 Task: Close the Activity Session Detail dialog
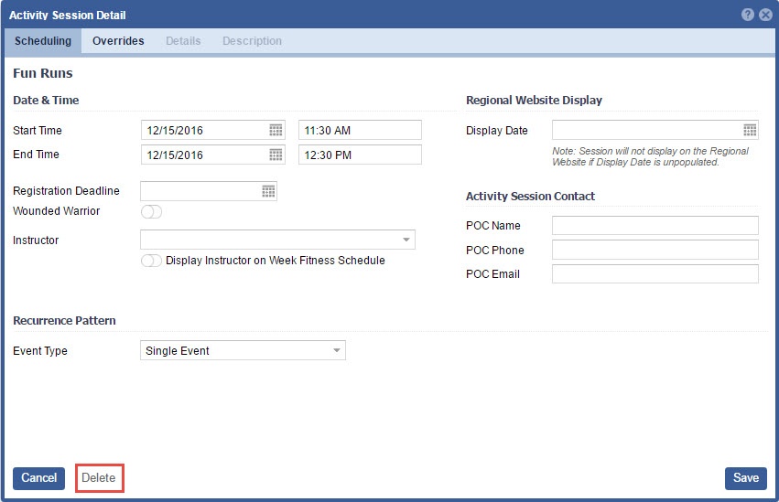765,16
